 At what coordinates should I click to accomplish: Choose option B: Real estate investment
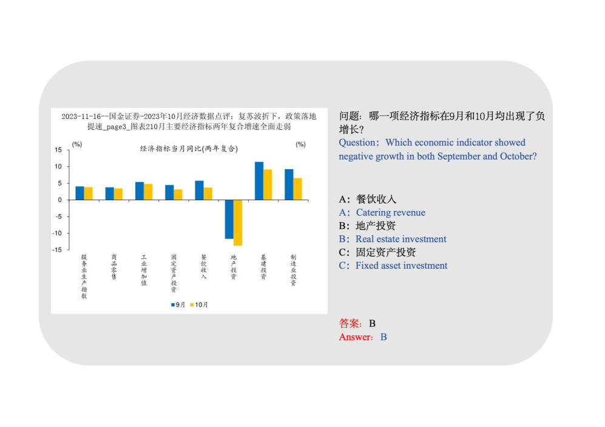[x=393, y=239]
